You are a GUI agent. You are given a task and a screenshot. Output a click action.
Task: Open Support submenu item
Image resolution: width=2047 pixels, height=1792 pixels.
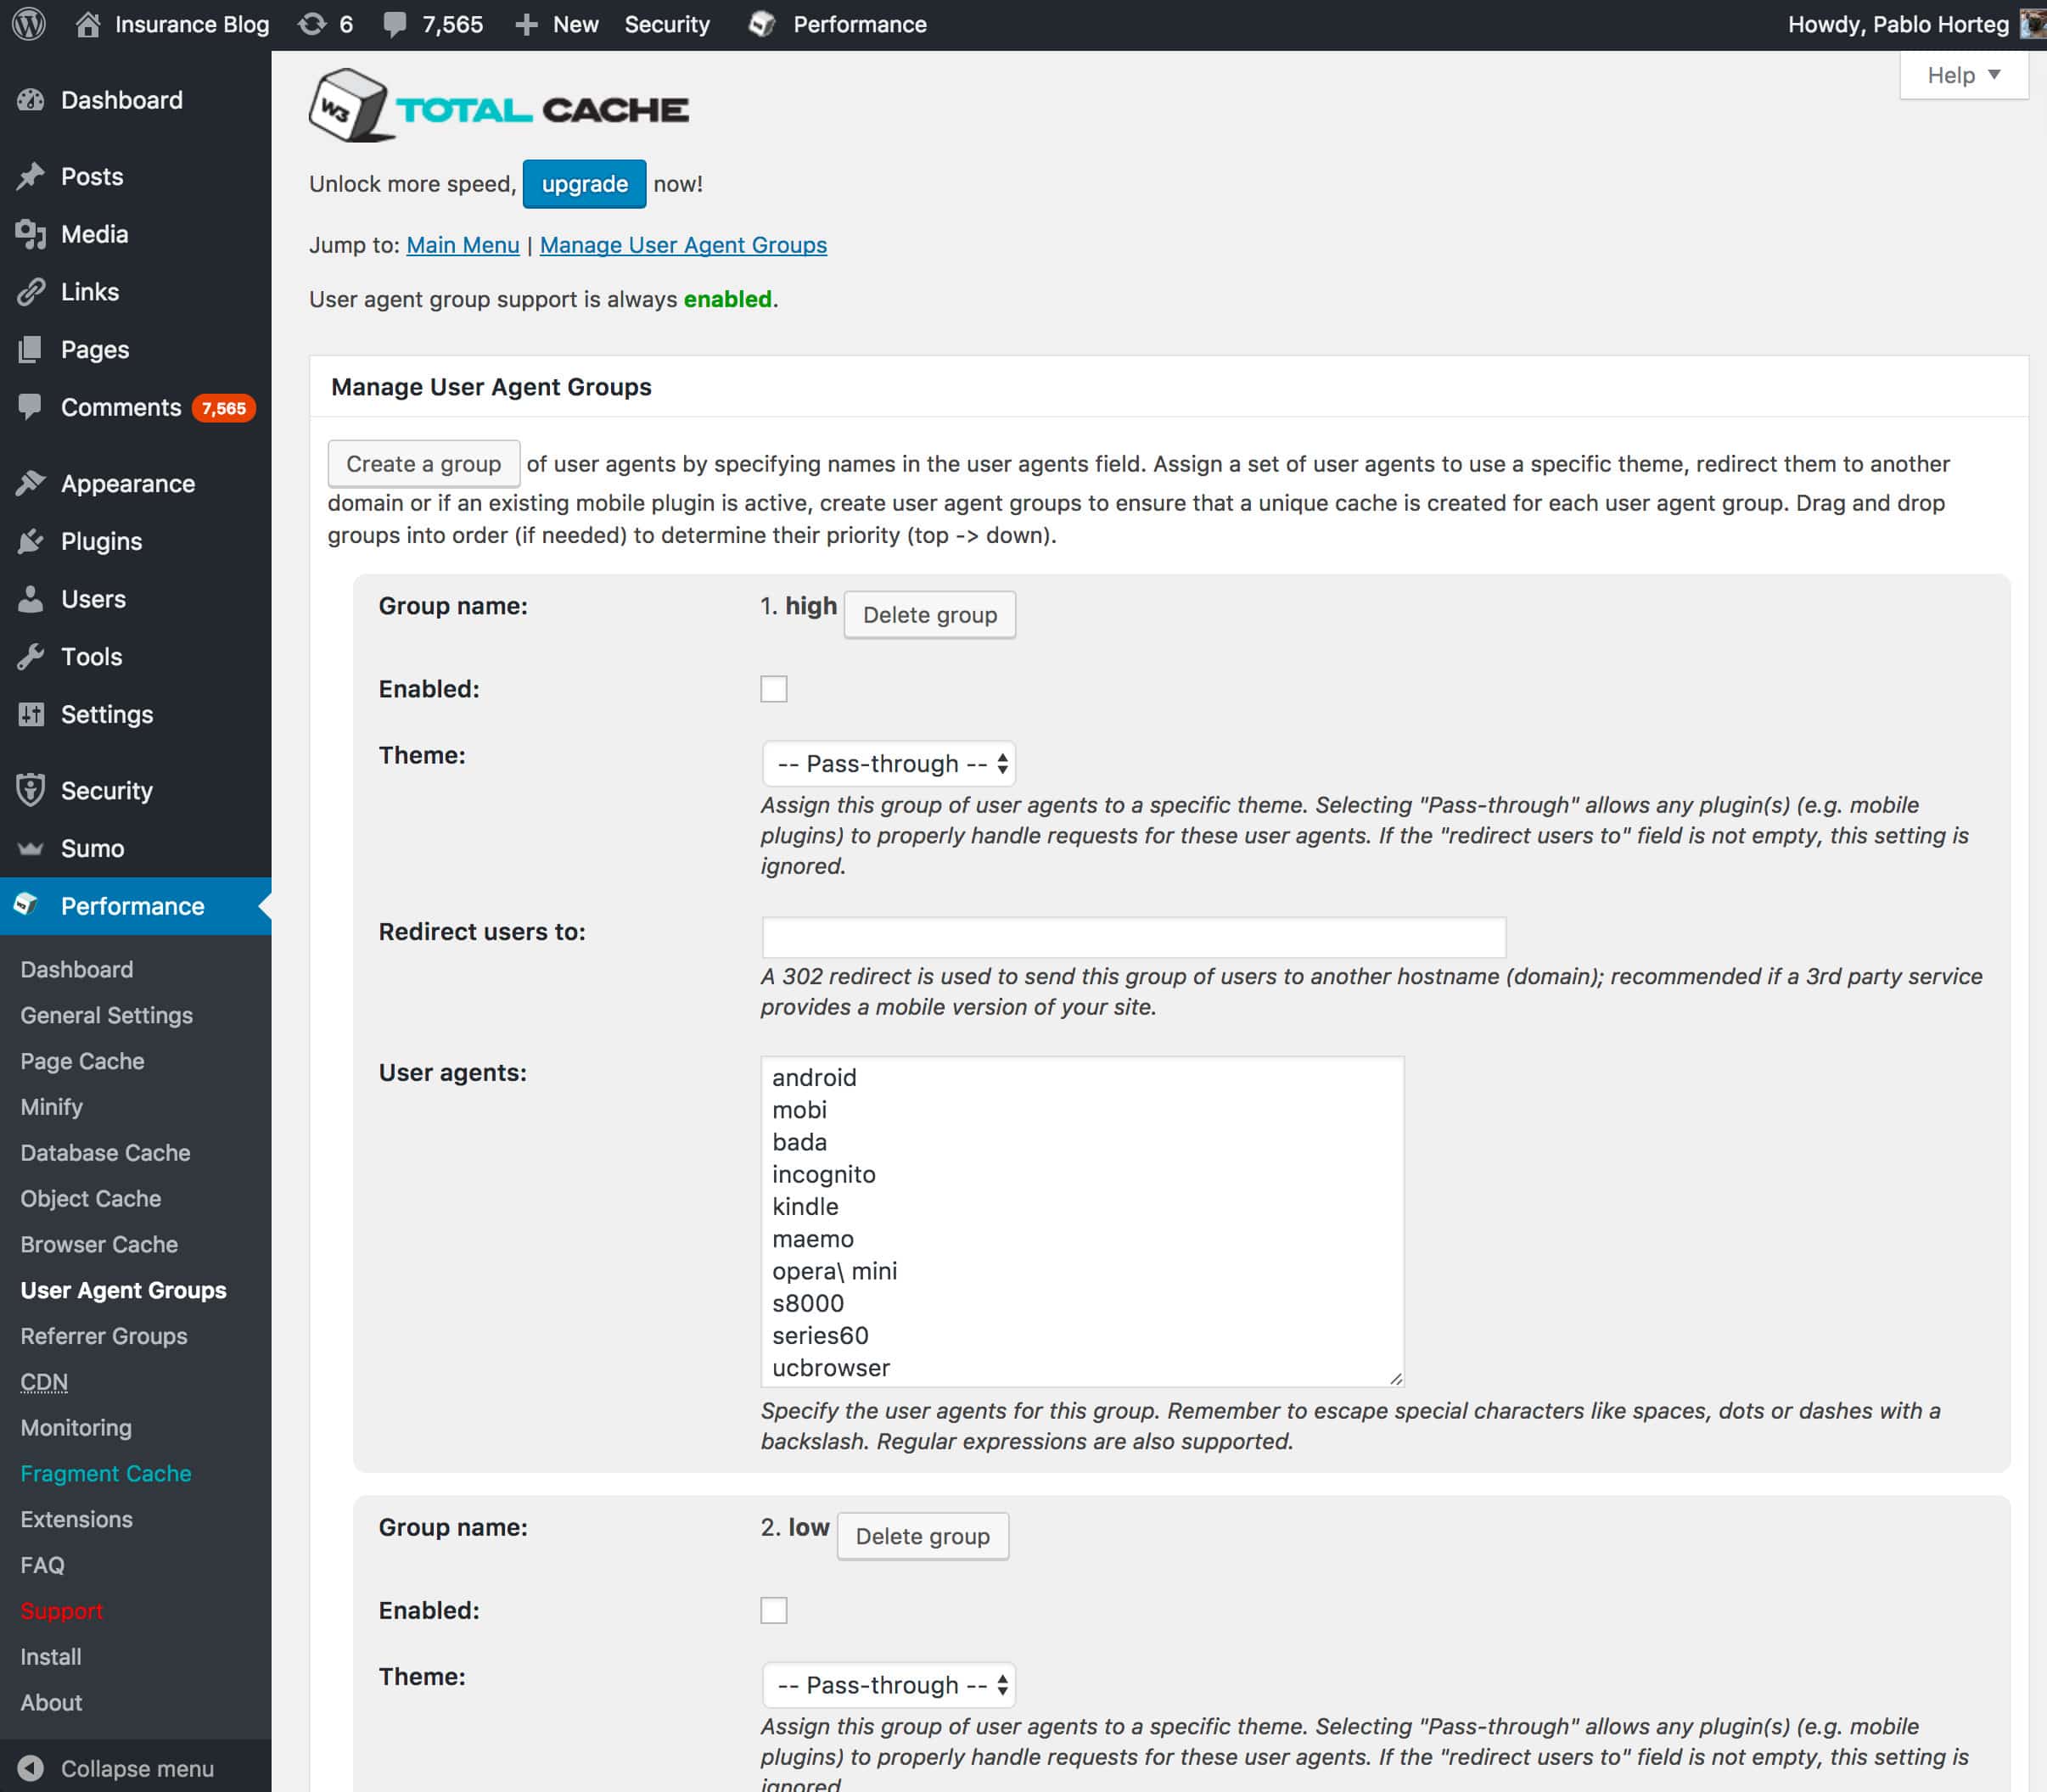(61, 1611)
